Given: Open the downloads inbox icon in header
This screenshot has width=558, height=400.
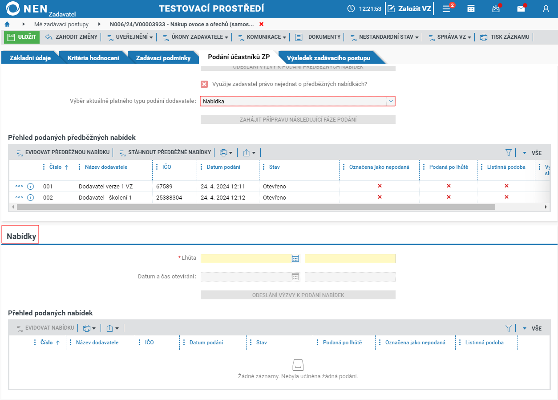Looking at the screenshot, I should 496,8.
